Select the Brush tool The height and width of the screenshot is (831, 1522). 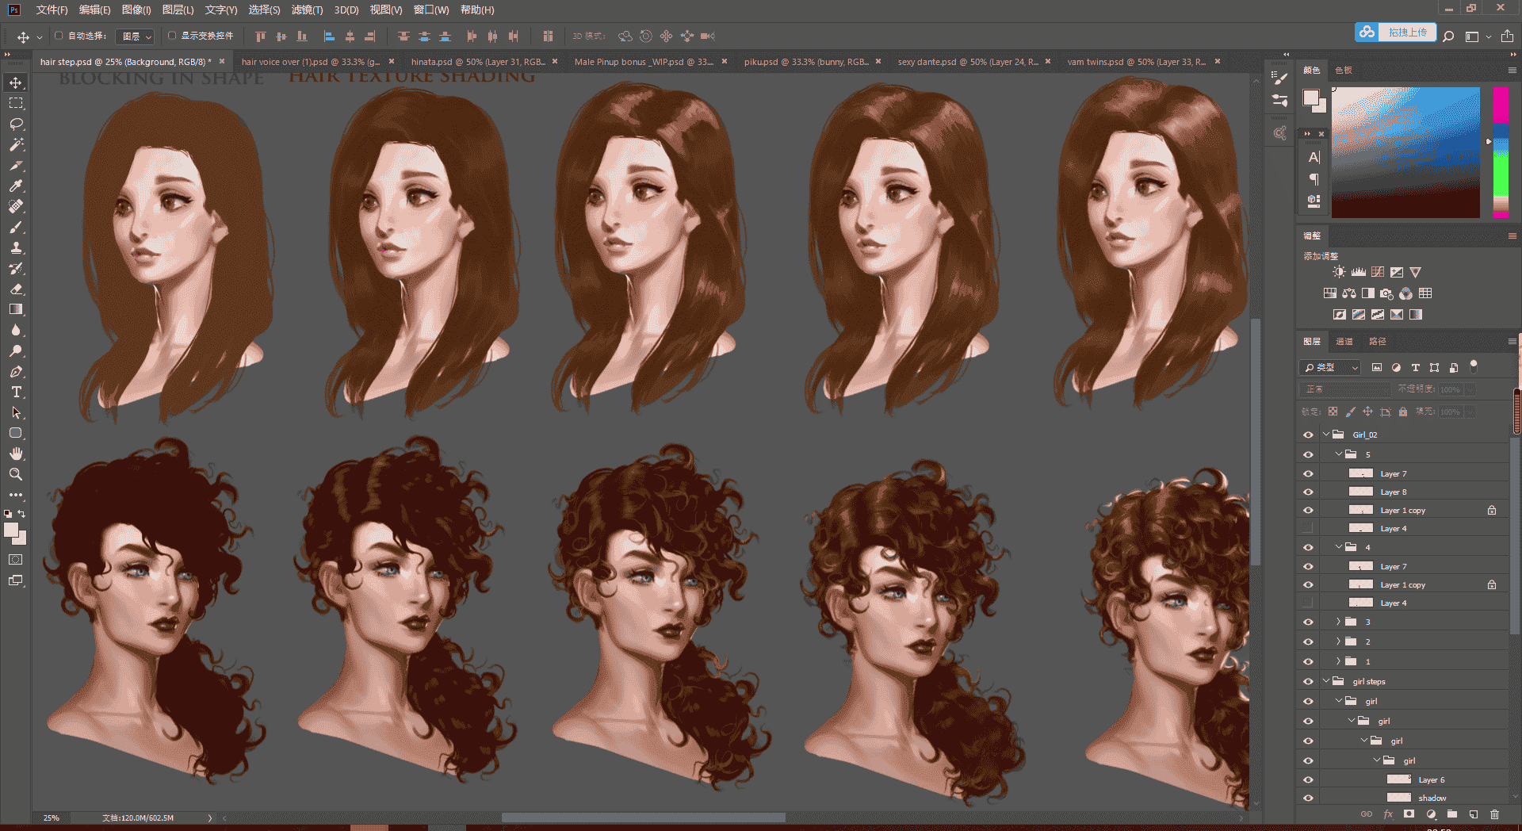point(16,227)
